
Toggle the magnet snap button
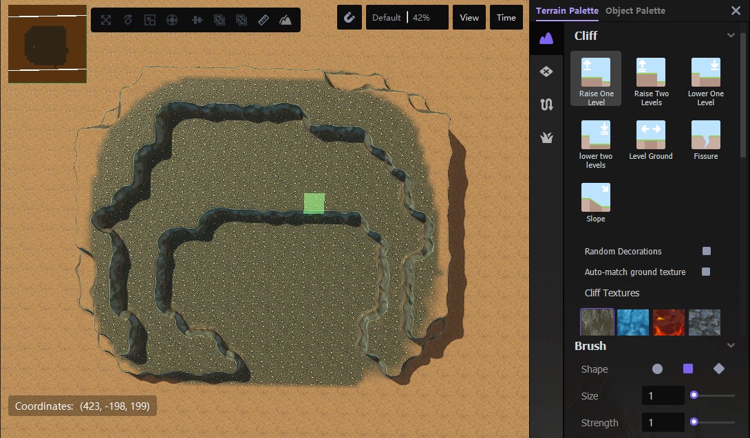(349, 18)
